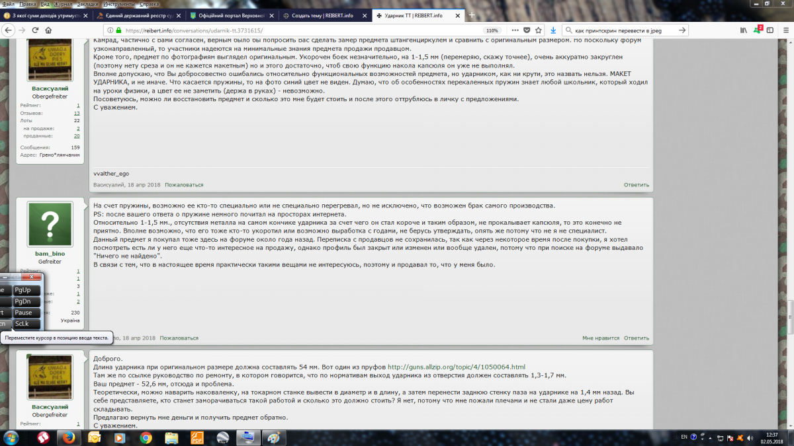Click the magnifier icon in the search box

tap(569, 30)
